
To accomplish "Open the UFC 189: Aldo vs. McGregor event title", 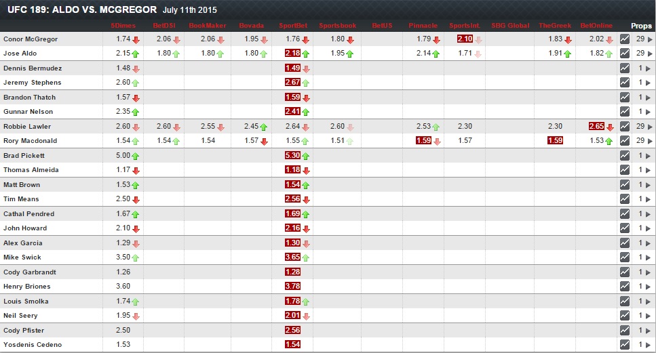I will tap(82, 9).
